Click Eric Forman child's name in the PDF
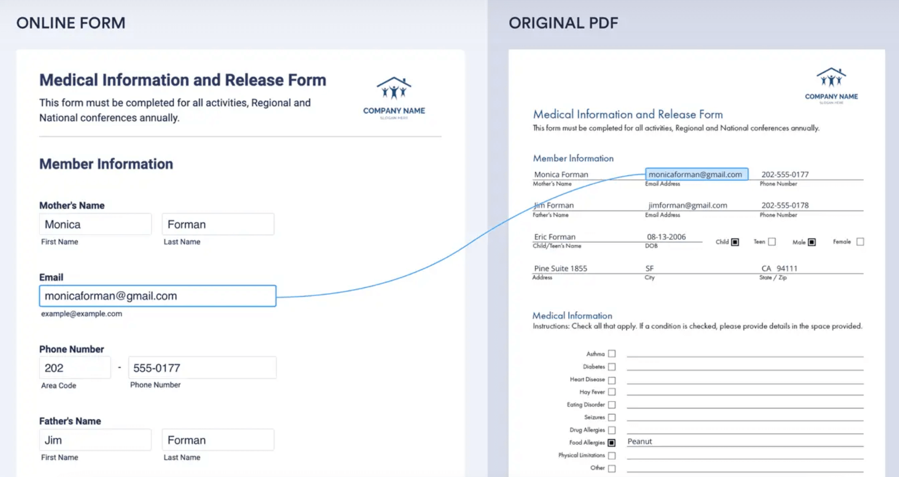The image size is (899, 477). [555, 237]
